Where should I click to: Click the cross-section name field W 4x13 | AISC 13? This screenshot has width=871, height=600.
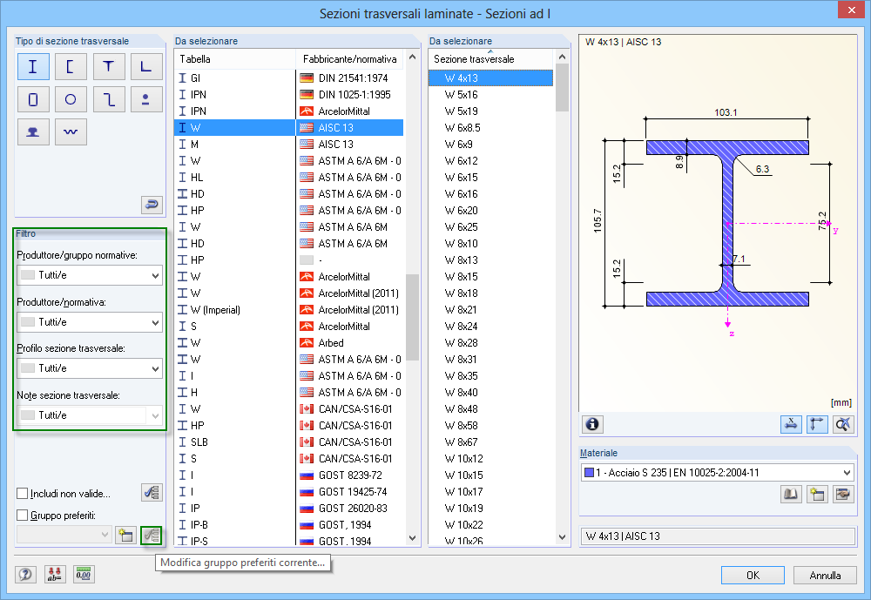[717, 536]
